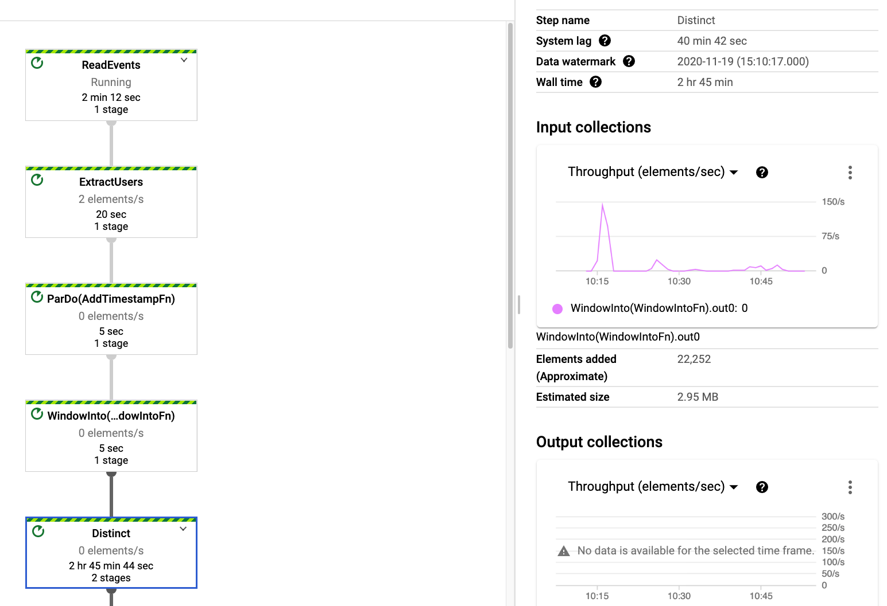This screenshot has width=887, height=606.
Task: Open help for Output collections throughput chart
Action: tap(762, 487)
